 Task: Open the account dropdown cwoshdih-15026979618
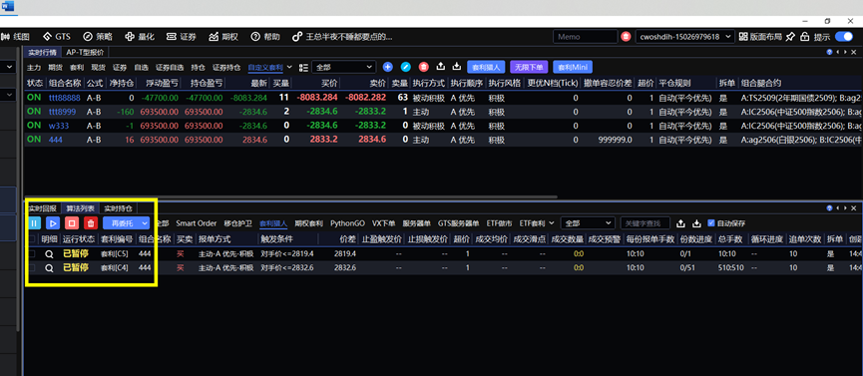684,37
